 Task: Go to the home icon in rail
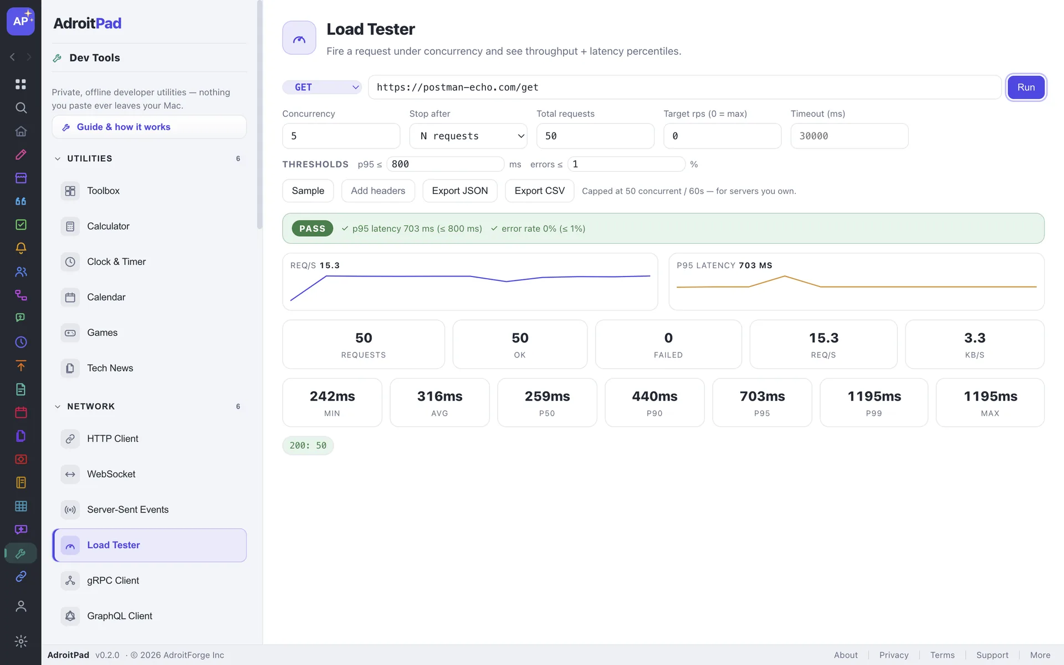click(x=21, y=131)
